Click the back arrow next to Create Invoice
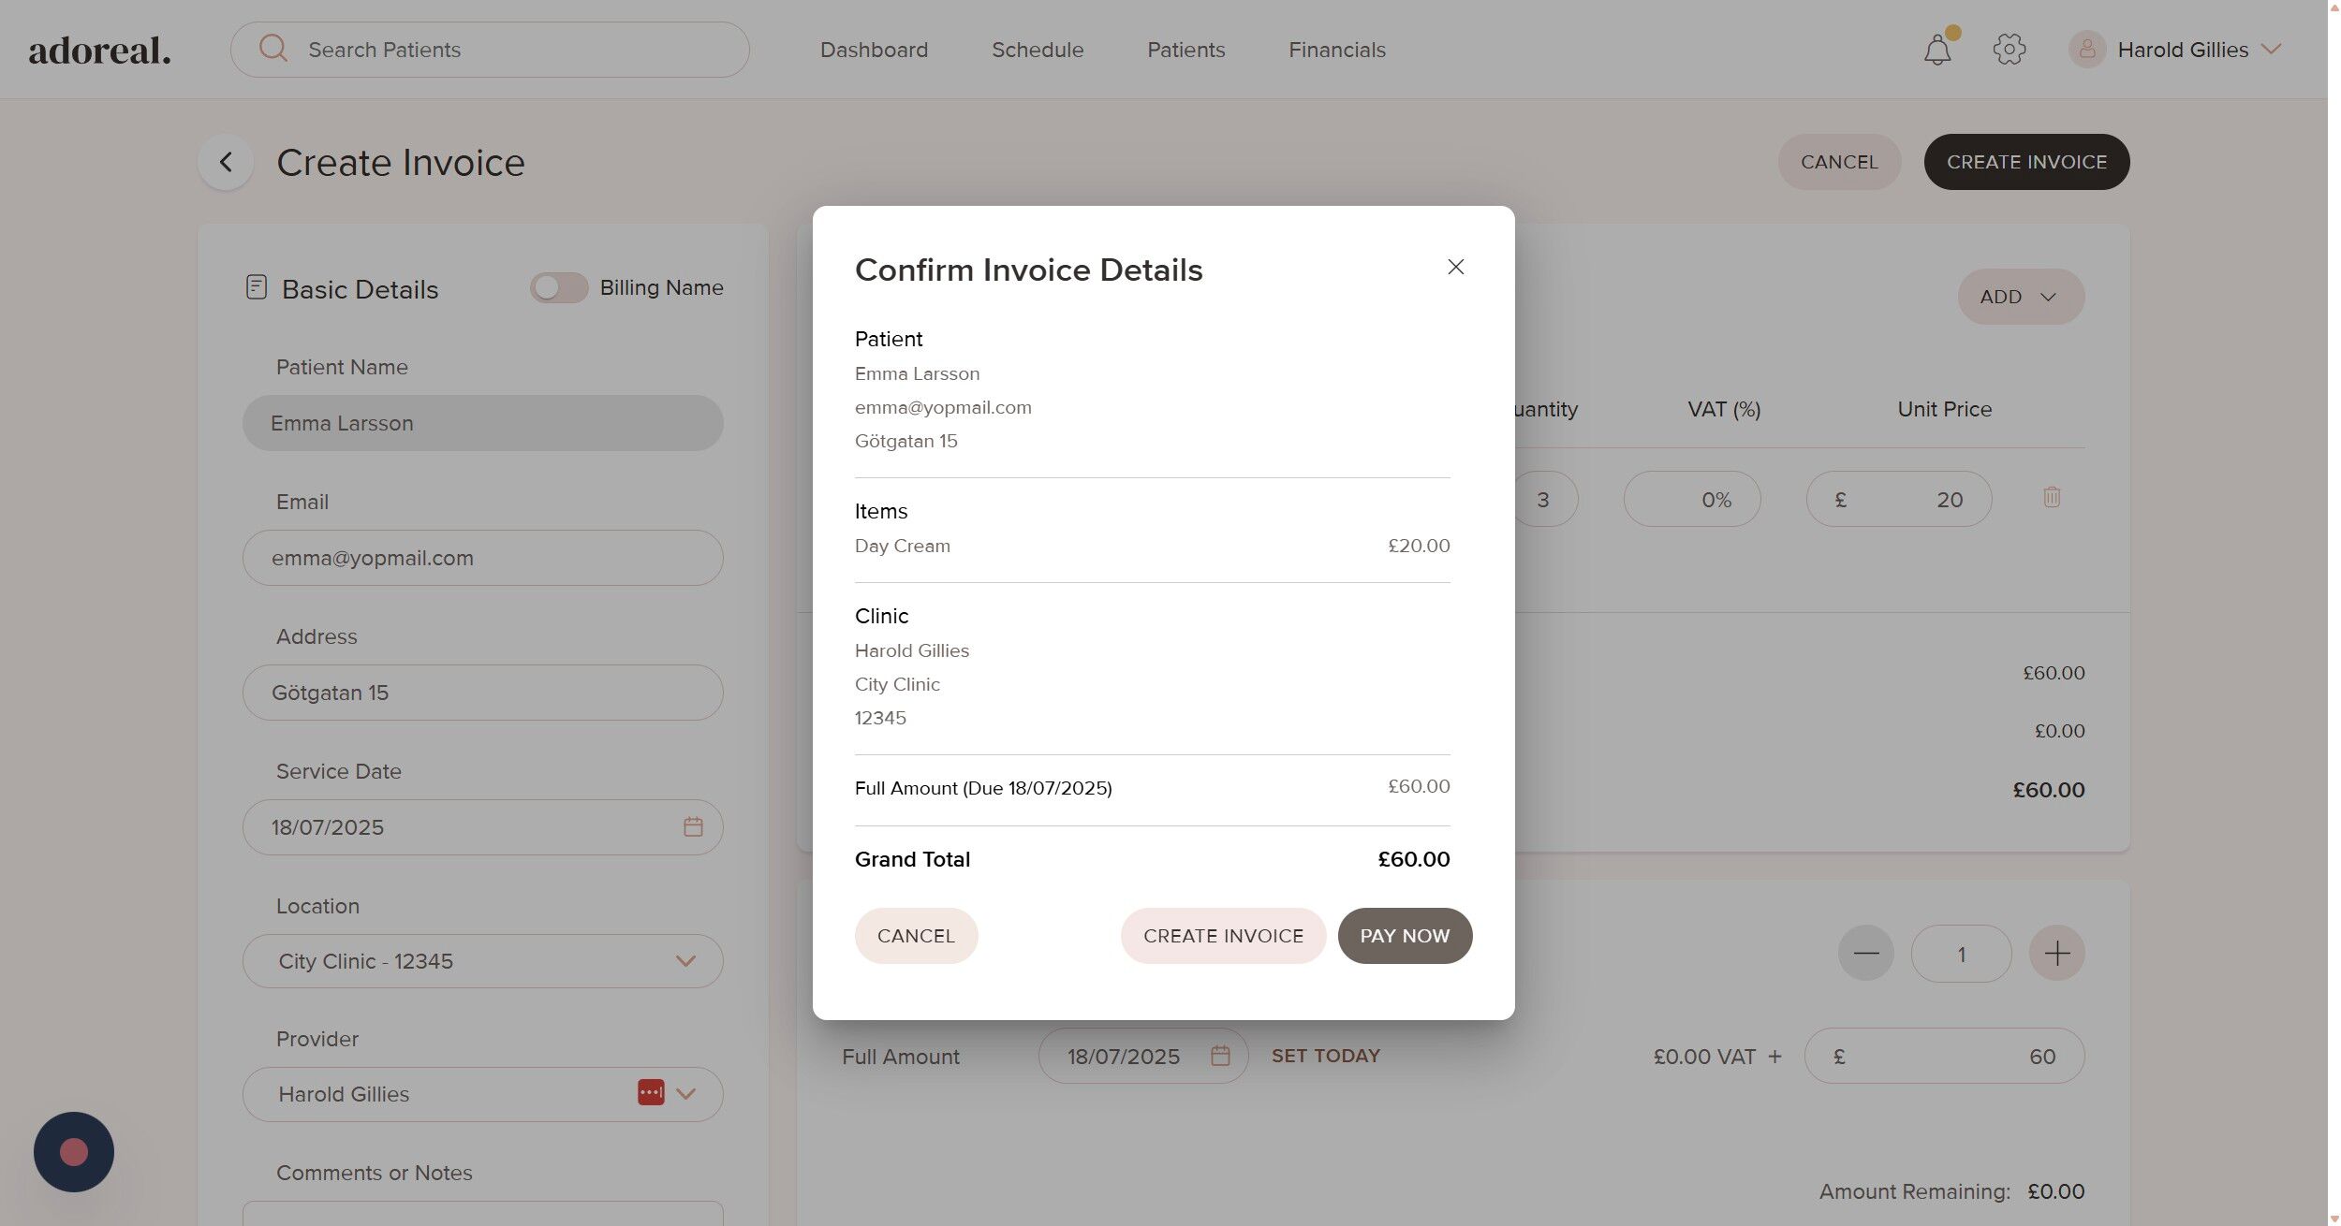 coord(226,162)
